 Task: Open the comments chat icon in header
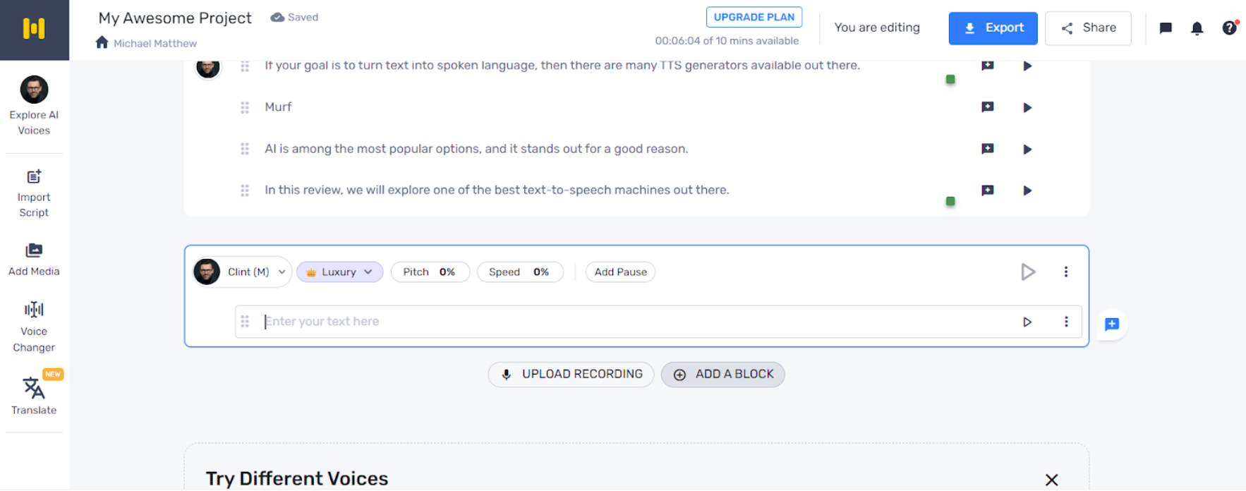(1166, 28)
